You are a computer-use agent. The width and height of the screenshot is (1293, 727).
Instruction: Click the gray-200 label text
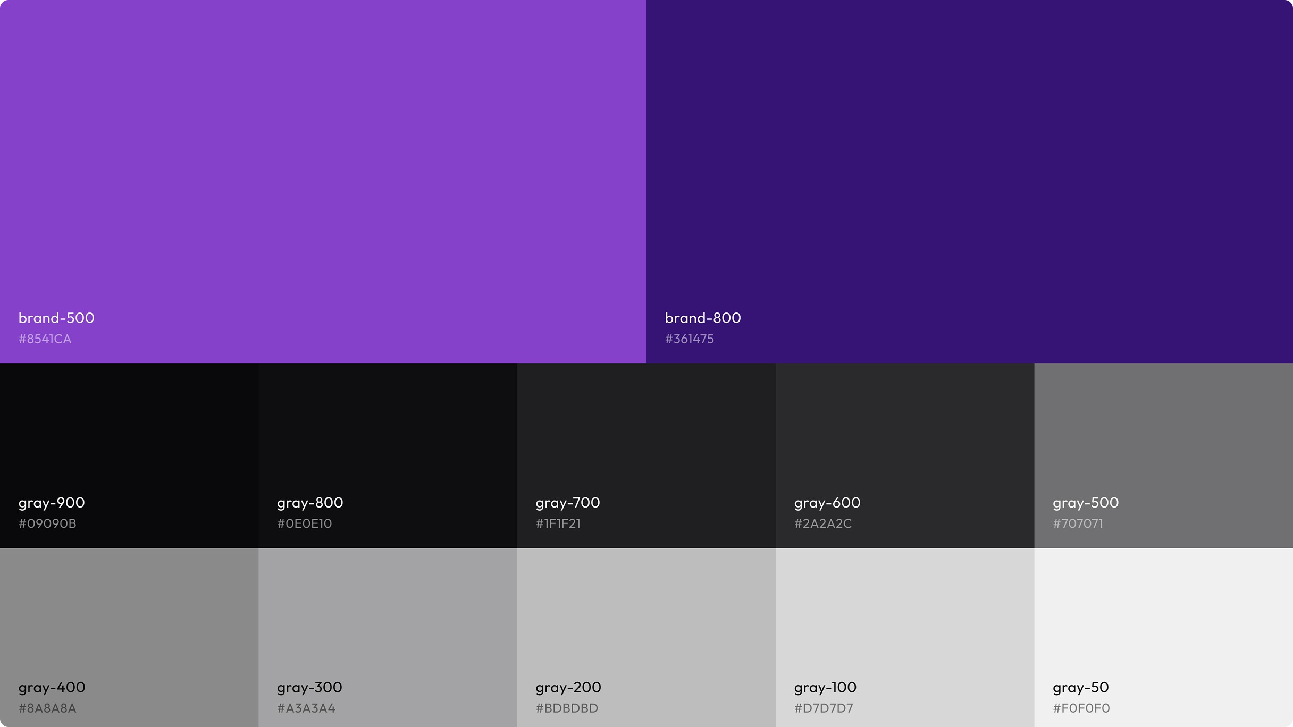coord(568,687)
